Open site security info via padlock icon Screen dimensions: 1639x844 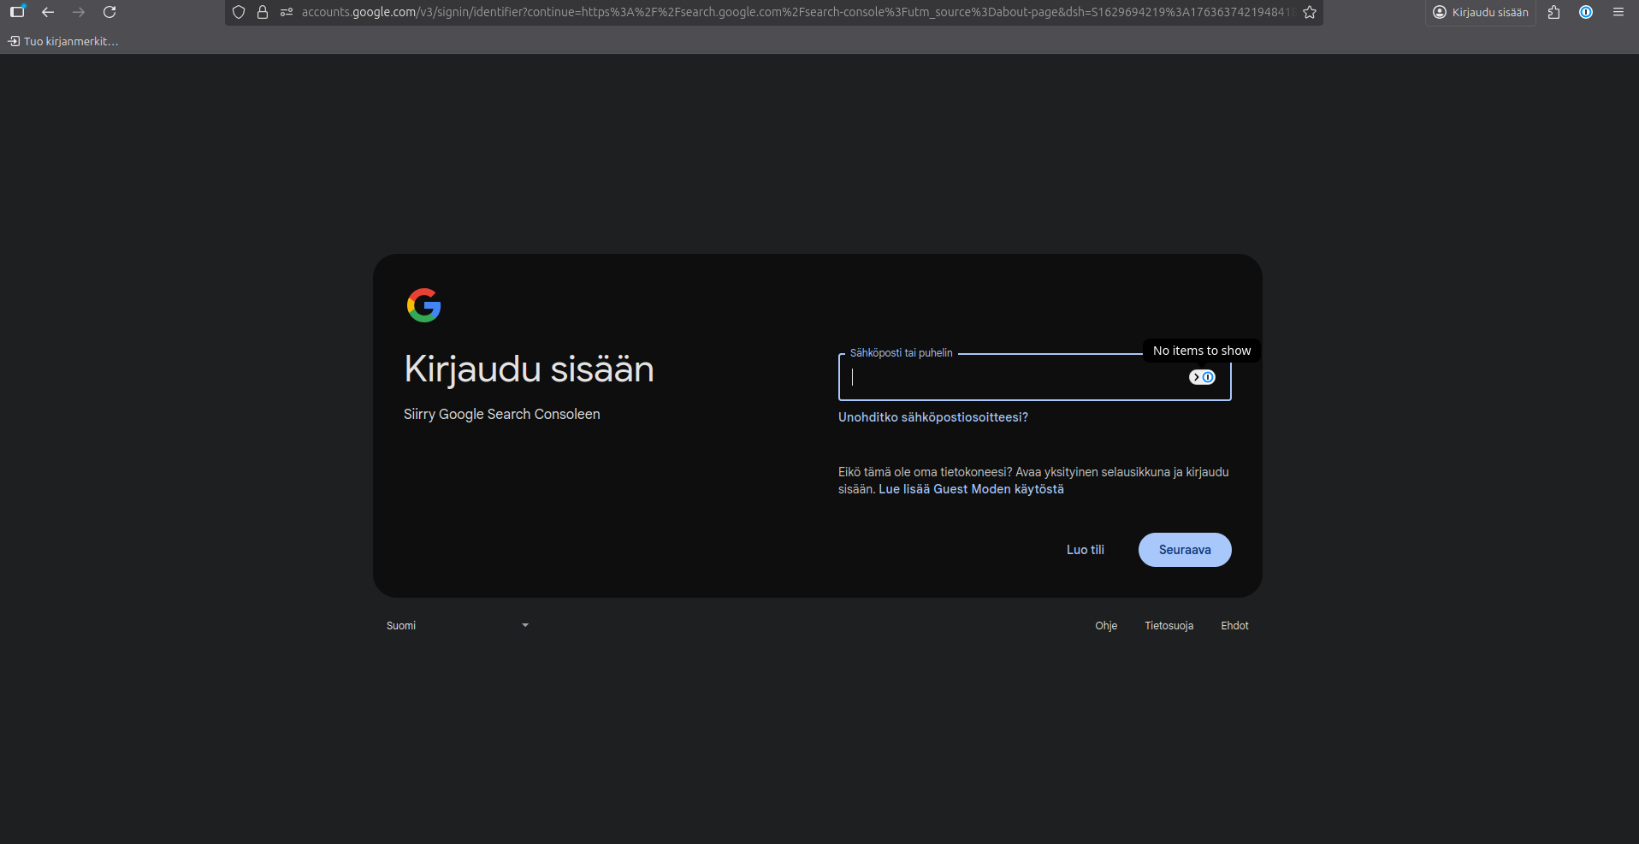coord(263,12)
